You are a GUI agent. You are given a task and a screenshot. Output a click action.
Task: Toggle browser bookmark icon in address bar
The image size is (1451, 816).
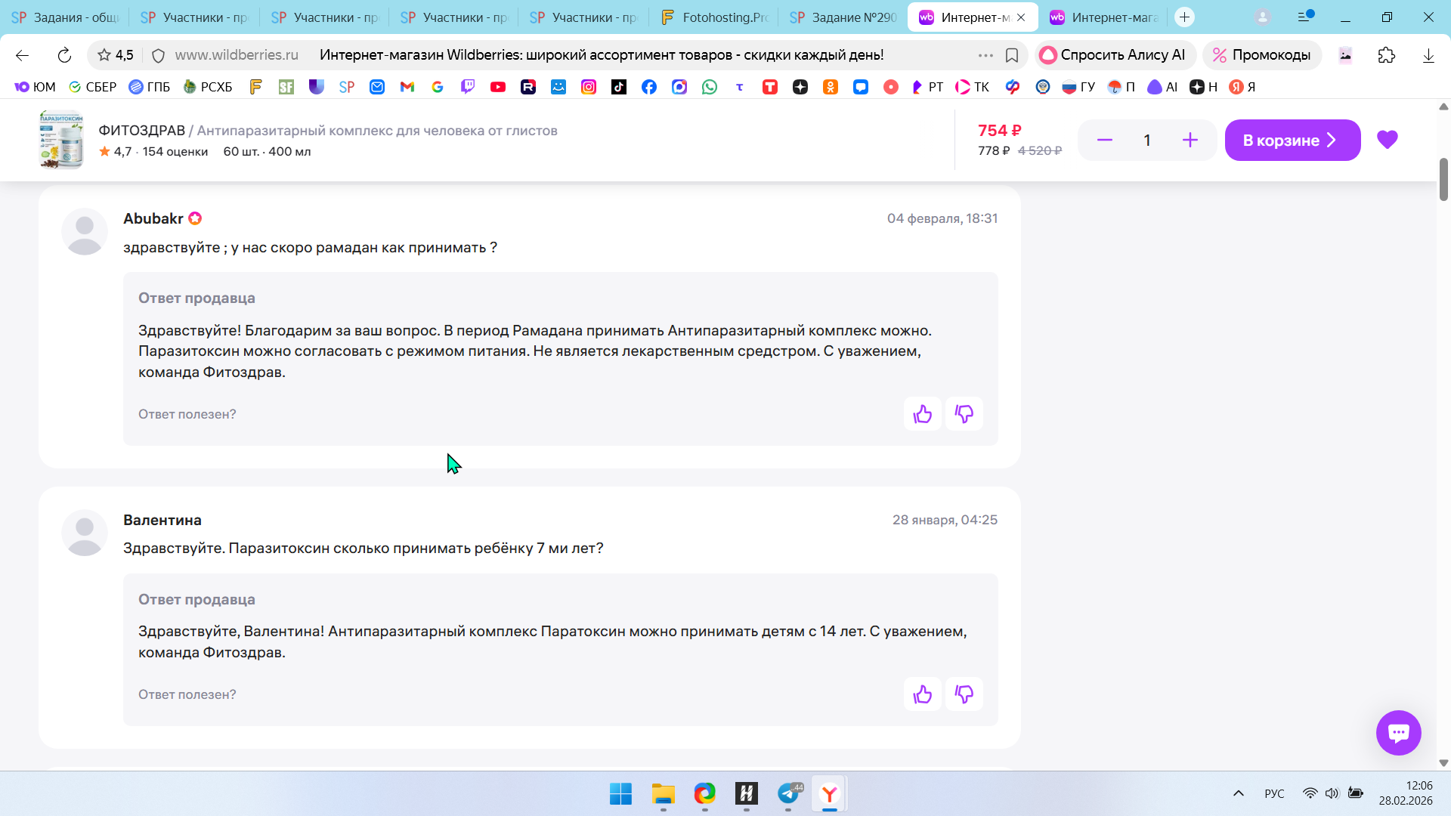coord(1012,55)
